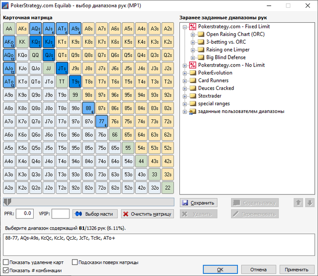Click the Raising one Limper folder icon

[x=201, y=50]
